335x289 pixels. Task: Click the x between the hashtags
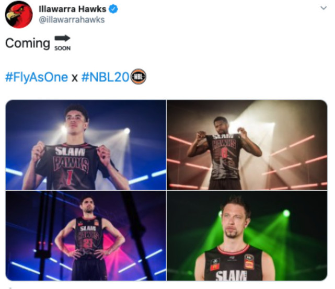[74, 78]
